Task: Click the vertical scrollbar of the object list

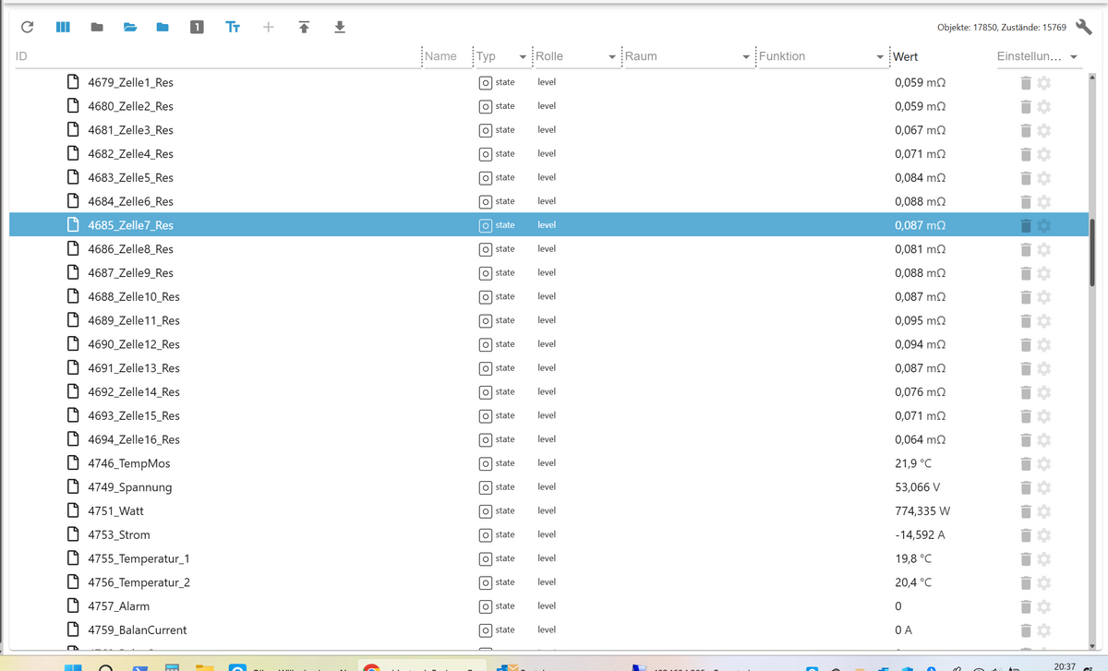Action: (1092, 254)
